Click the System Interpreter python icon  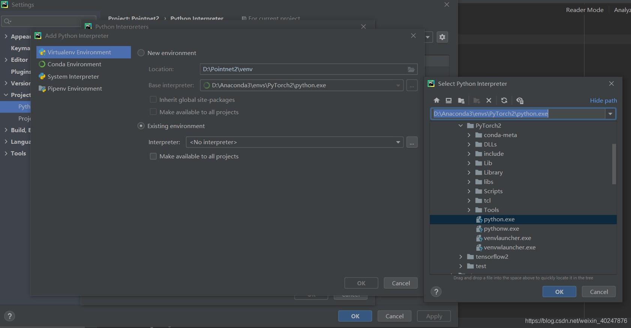[42, 76]
